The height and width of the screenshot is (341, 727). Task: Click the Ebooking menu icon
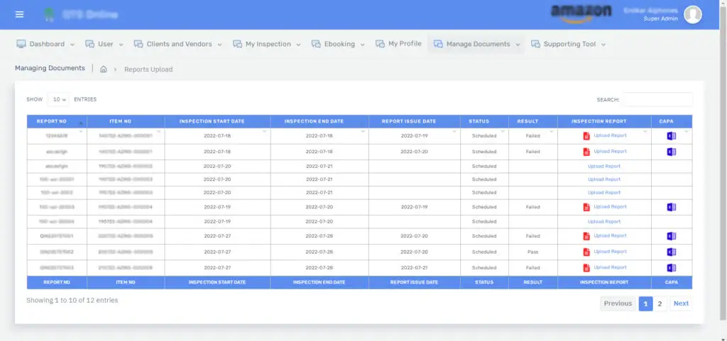pos(317,44)
